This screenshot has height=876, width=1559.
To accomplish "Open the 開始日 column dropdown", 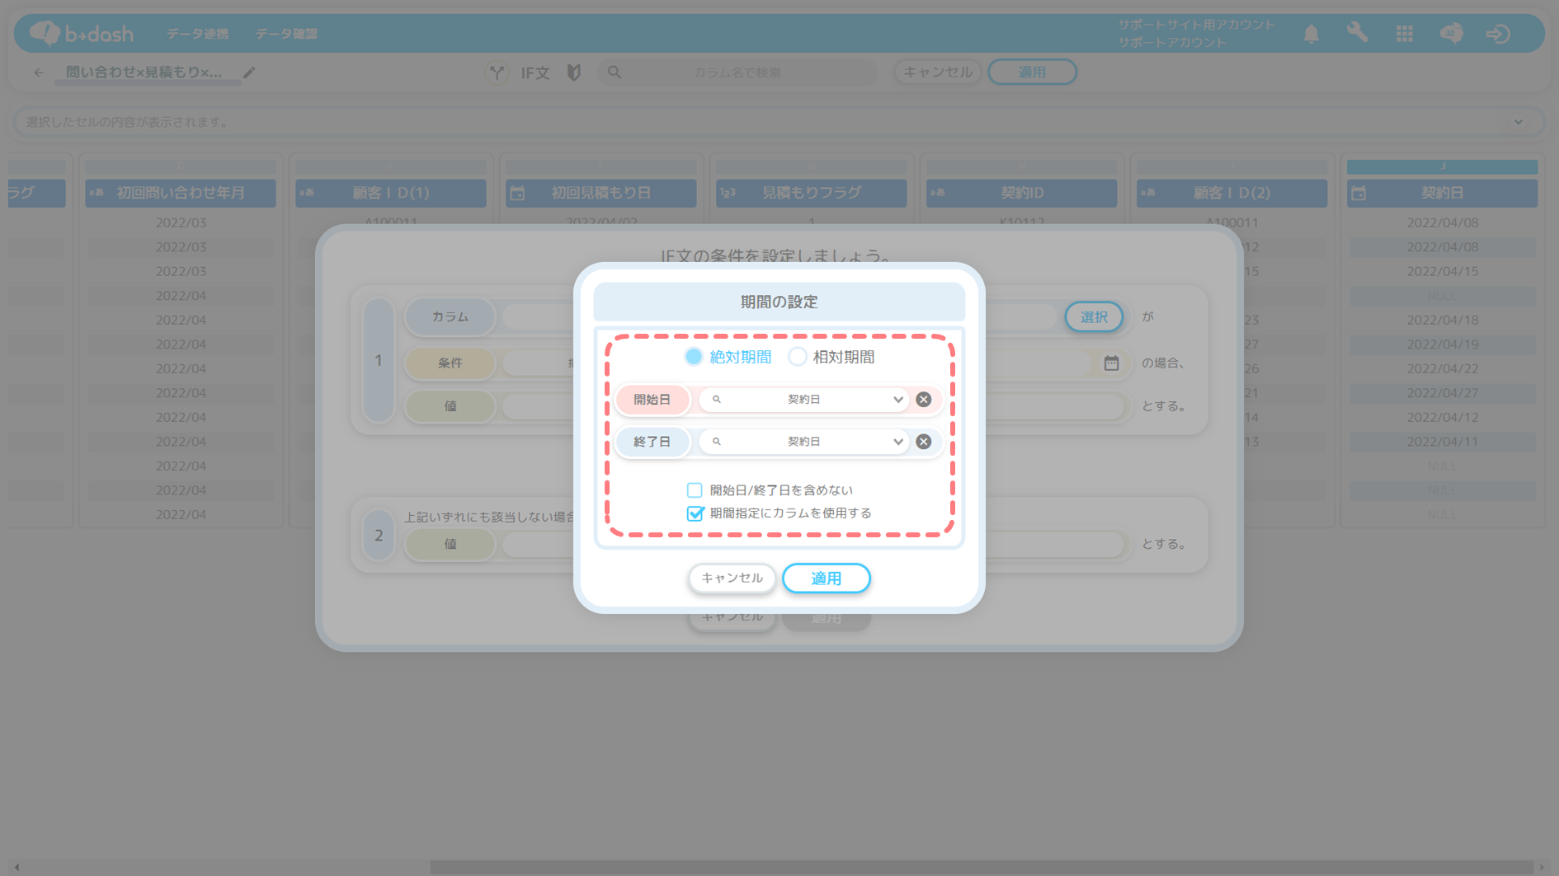I will [x=897, y=400].
